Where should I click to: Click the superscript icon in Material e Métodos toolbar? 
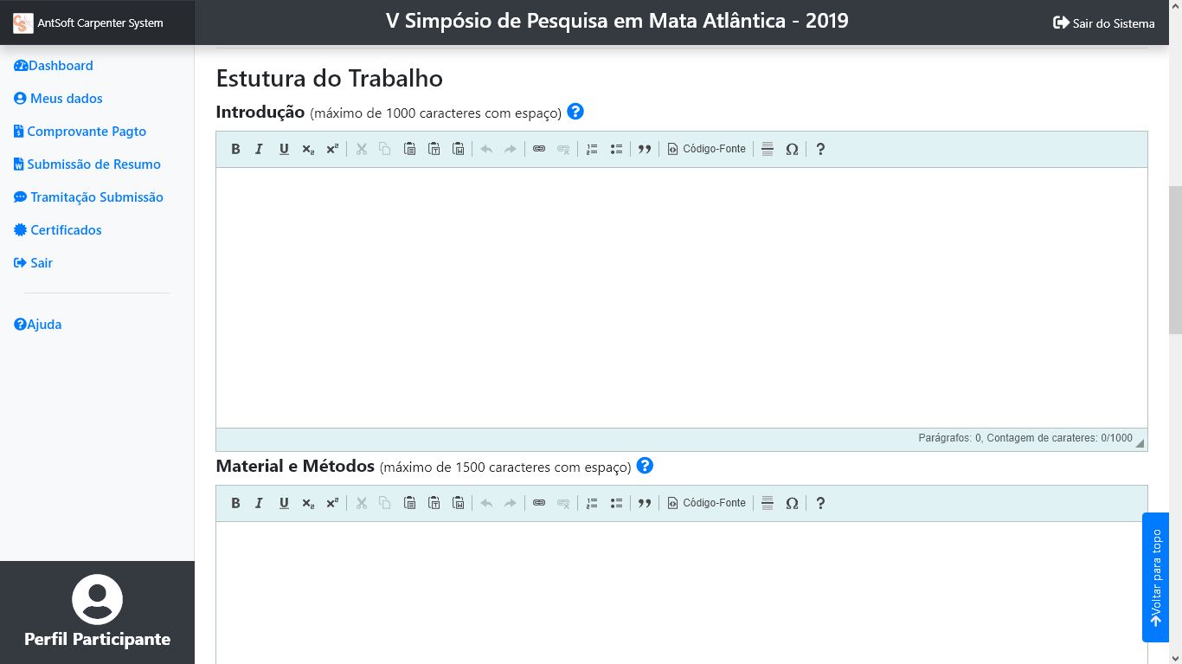tap(332, 503)
